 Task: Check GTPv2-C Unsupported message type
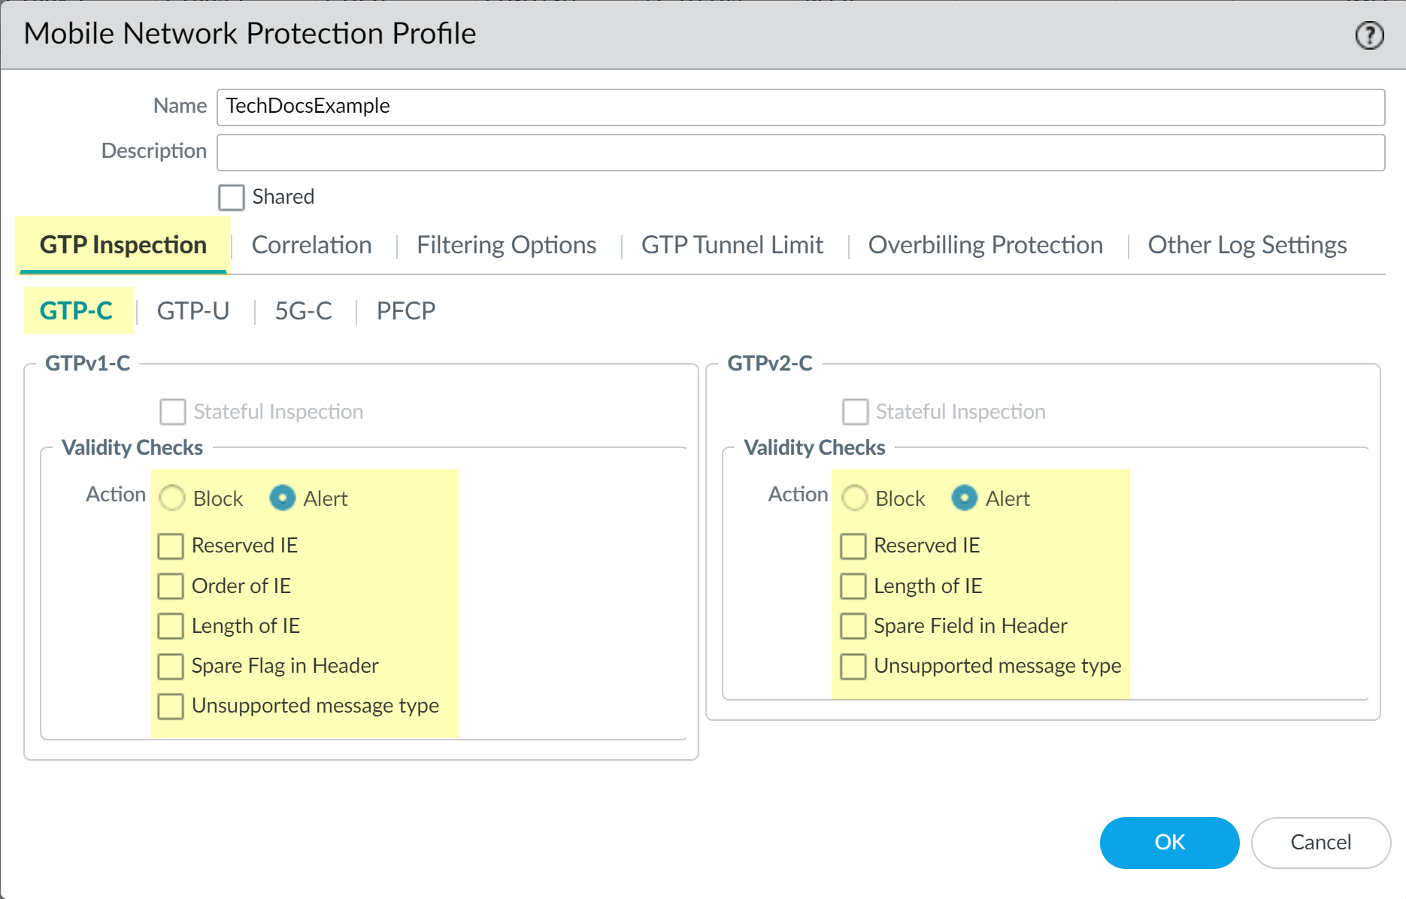tap(853, 666)
